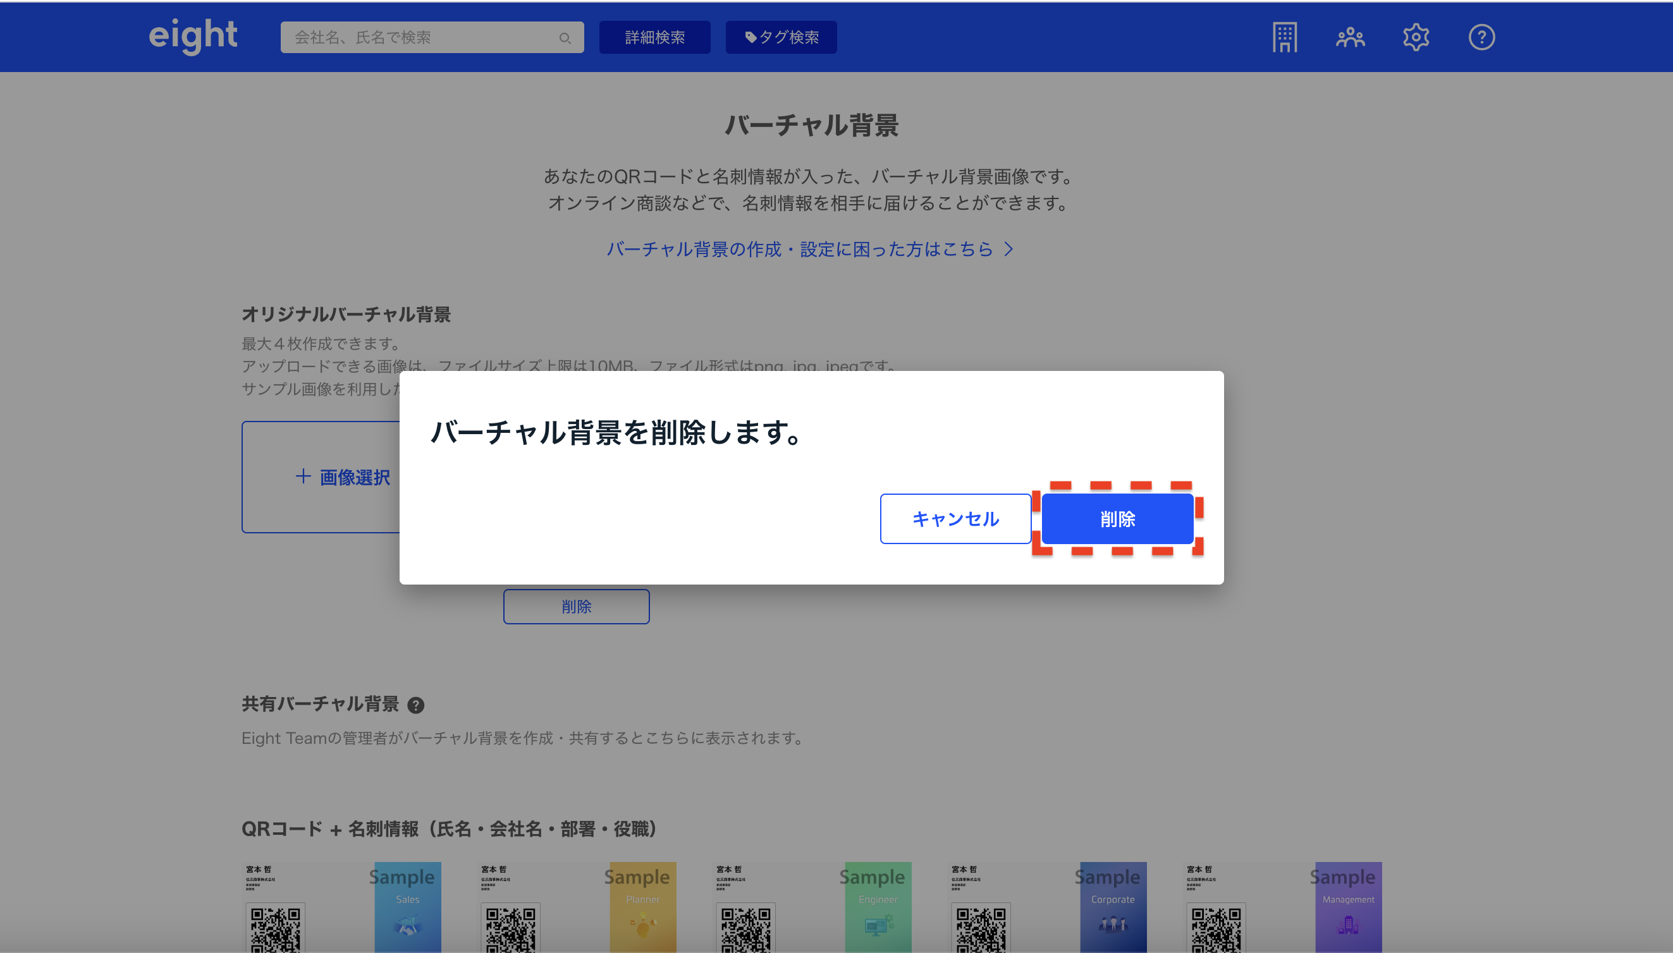Open the help question mark icon
Screen dimensions: 1673x953
1481,37
